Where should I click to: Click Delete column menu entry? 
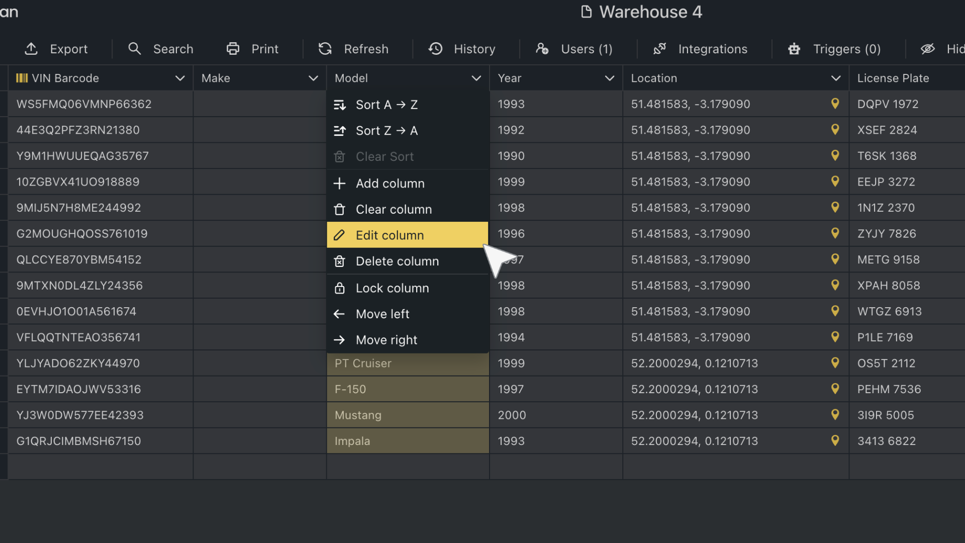tap(397, 261)
